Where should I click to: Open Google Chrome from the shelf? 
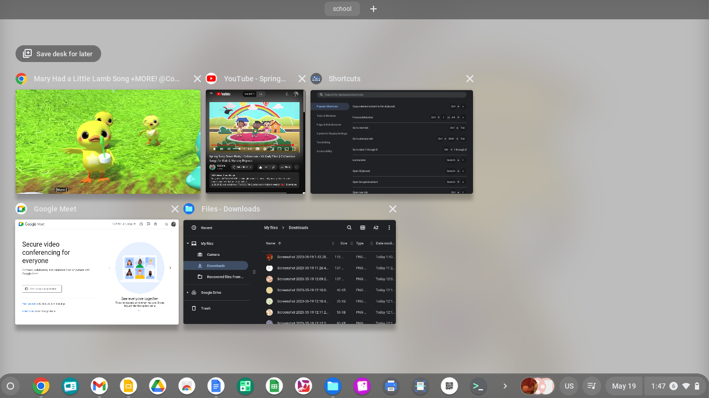(x=41, y=386)
